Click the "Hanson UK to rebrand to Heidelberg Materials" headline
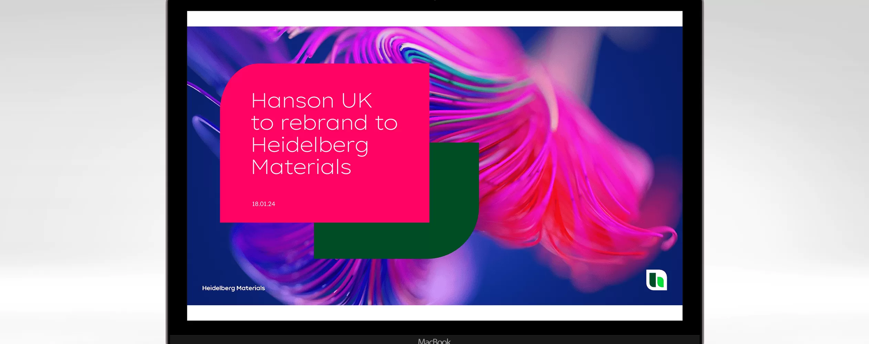The image size is (869, 344). (324, 134)
